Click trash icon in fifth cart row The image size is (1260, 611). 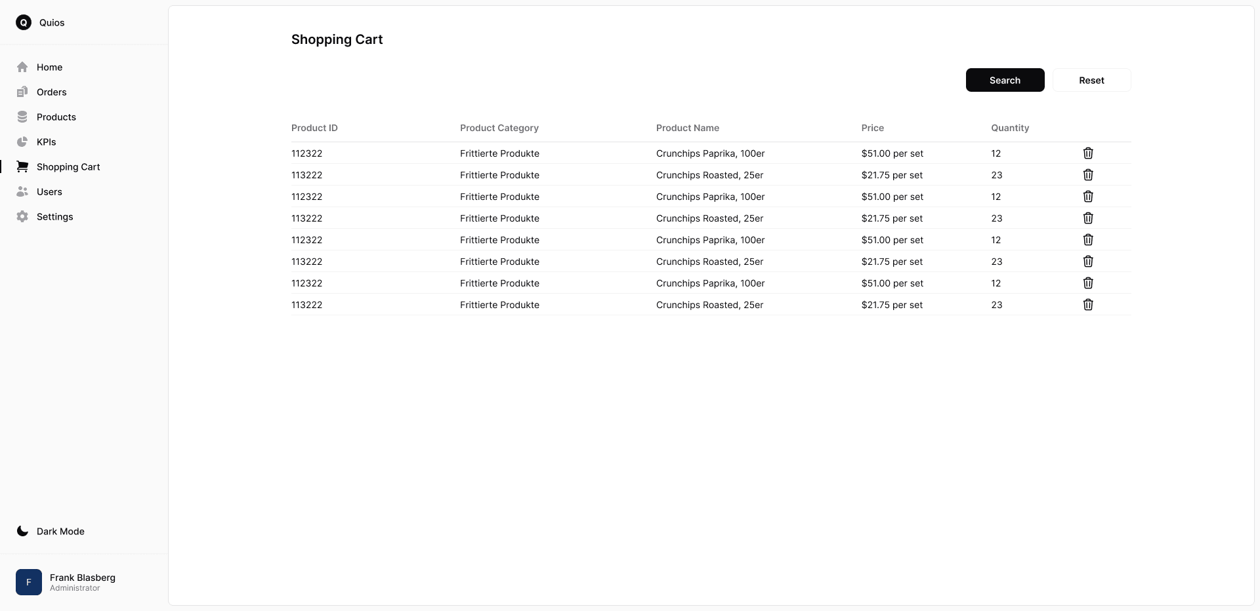coord(1088,240)
